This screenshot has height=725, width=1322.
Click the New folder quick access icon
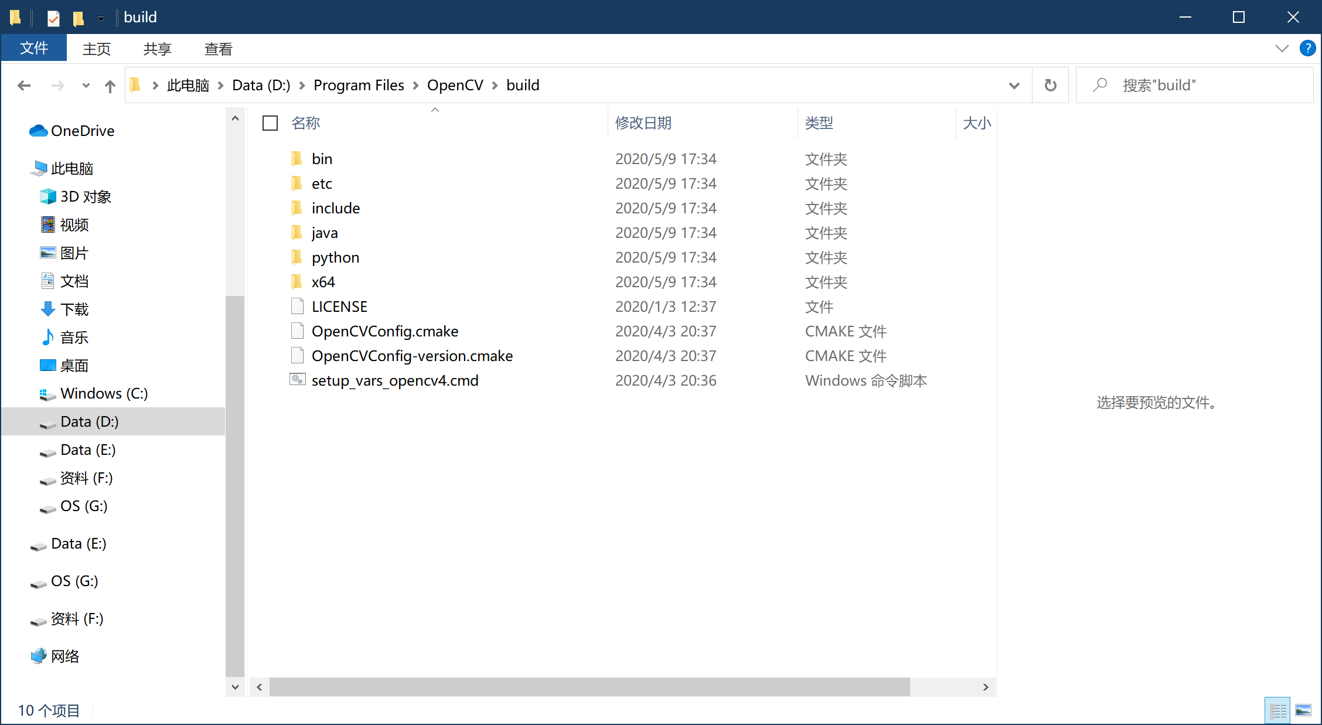(x=79, y=18)
